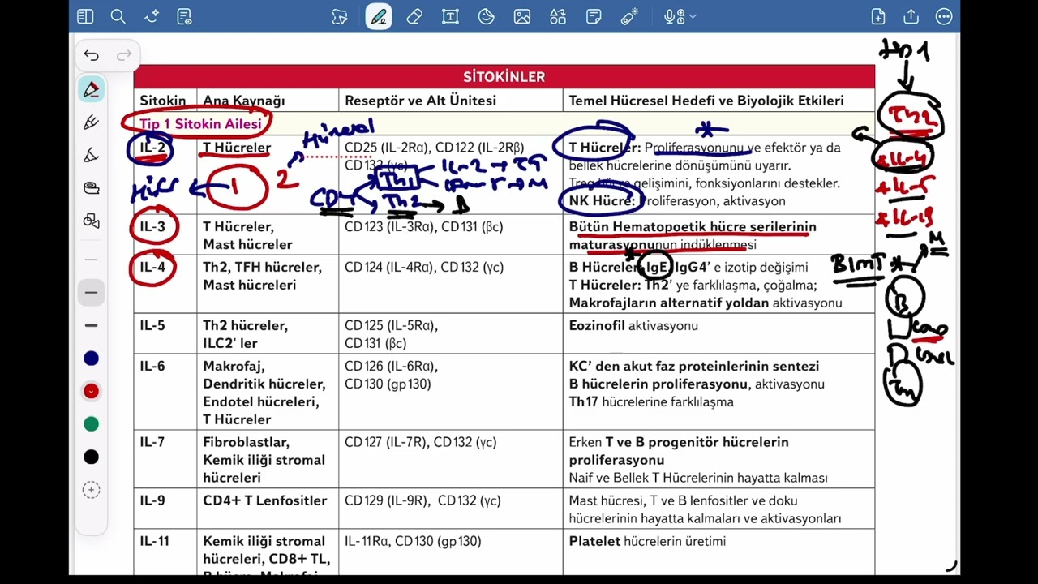Start audio recording with microphone icon

point(672,16)
